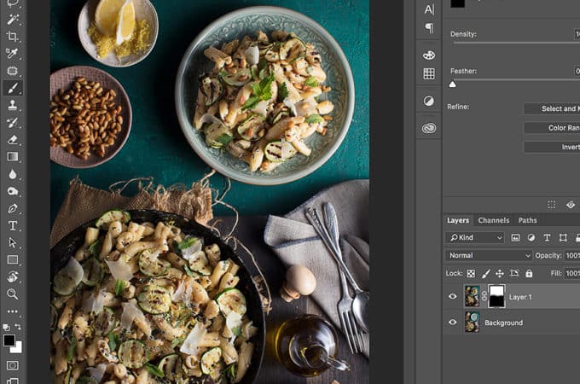
Task: Switch to the Layers tab
Action: point(458,220)
